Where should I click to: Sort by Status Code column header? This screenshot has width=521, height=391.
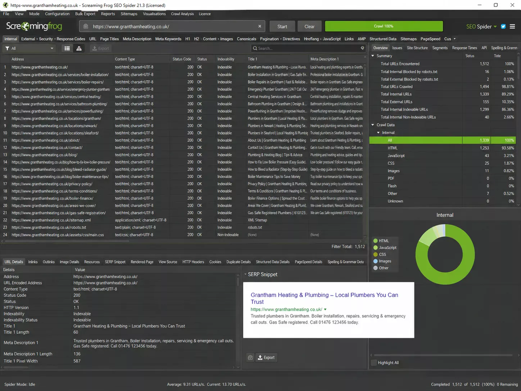point(182,59)
